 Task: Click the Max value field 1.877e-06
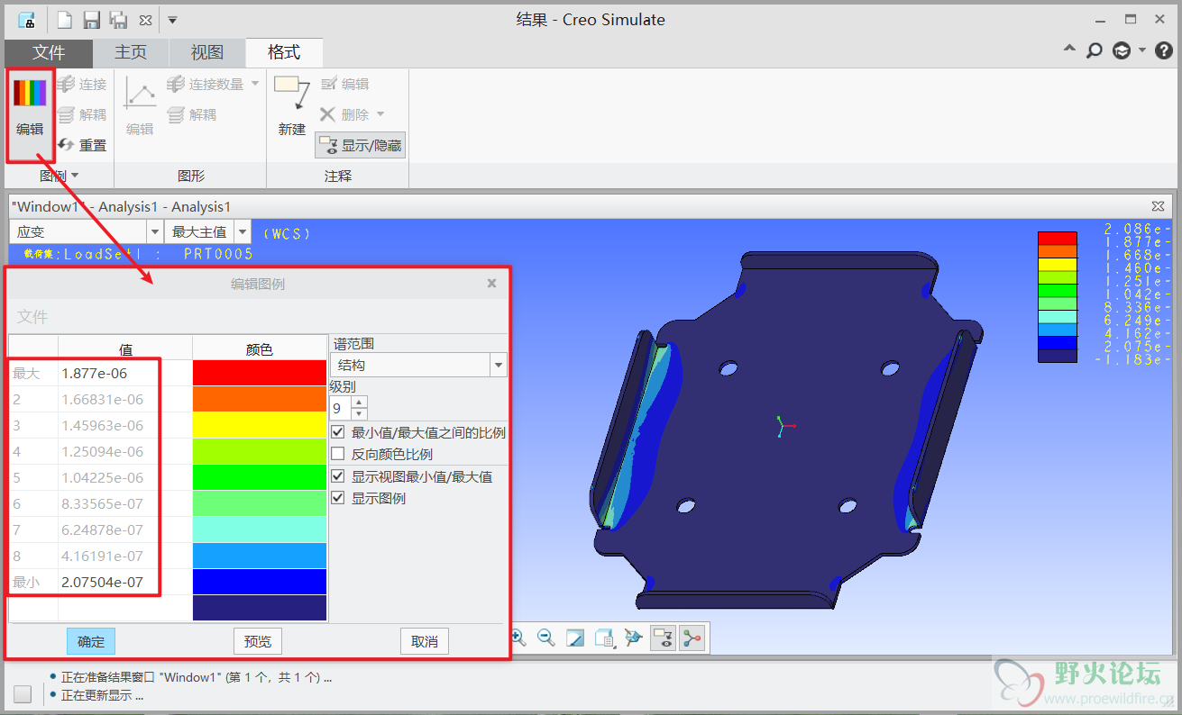click(x=124, y=373)
